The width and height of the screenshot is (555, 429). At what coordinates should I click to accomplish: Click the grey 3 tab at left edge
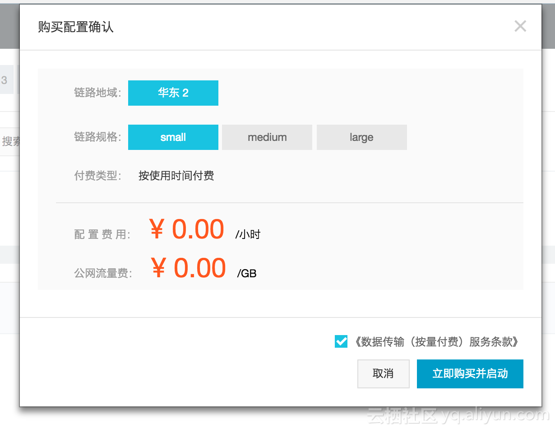point(6,80)
